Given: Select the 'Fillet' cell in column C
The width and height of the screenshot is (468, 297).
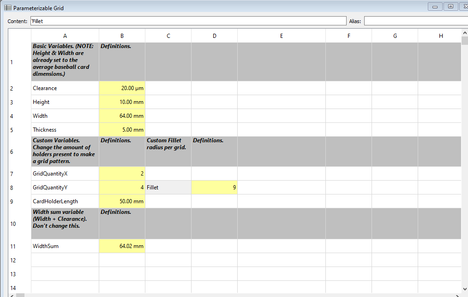Looking at the screenshot, I should click(x=168, y=188).
